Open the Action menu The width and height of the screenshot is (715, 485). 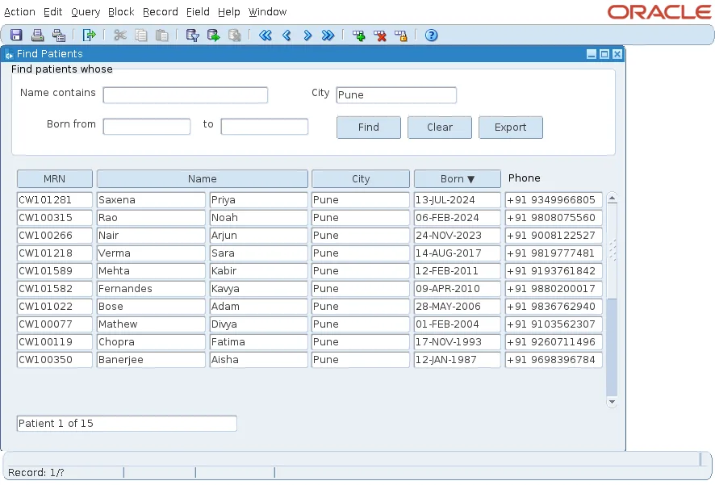pos(19,12)
